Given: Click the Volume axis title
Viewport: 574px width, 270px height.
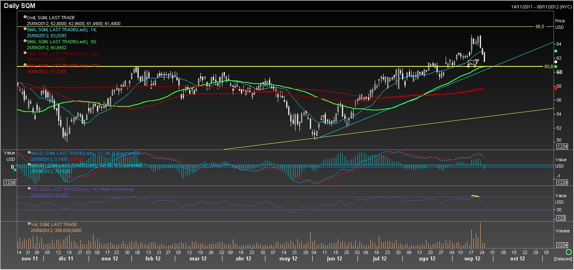Looking at the screenshot, I should 562,231.
